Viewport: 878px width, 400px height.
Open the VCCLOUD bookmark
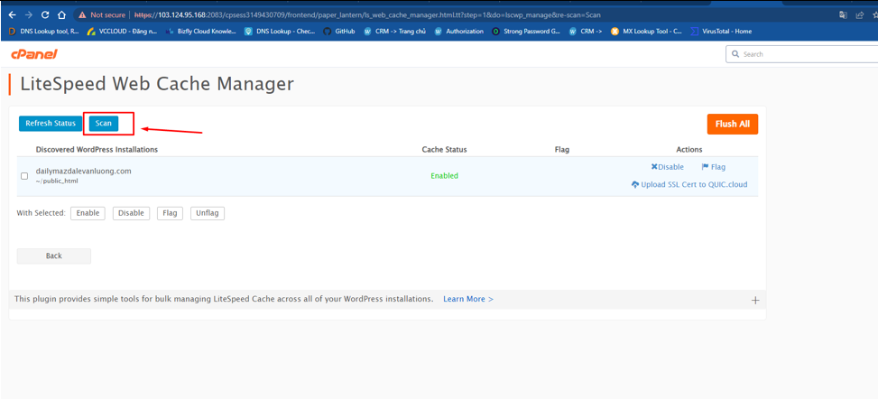coord(122,32)
